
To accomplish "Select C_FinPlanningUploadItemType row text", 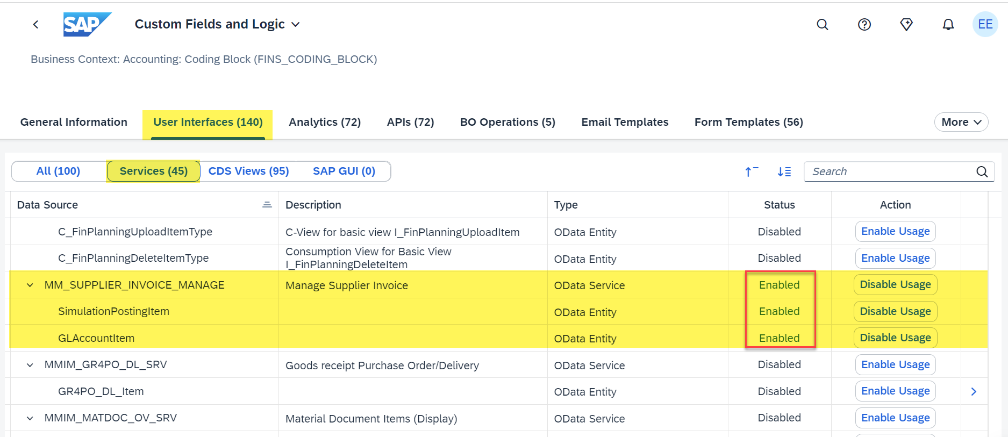I will pyautogui.click(x=135, y=232).
